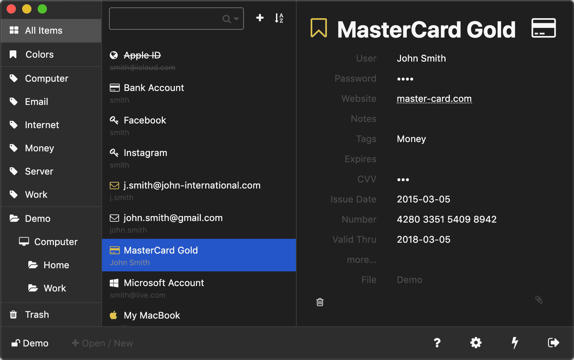Filter by the Money tag in sidebar
Viewport: 574px width, 360px height.
coord(51,148)
